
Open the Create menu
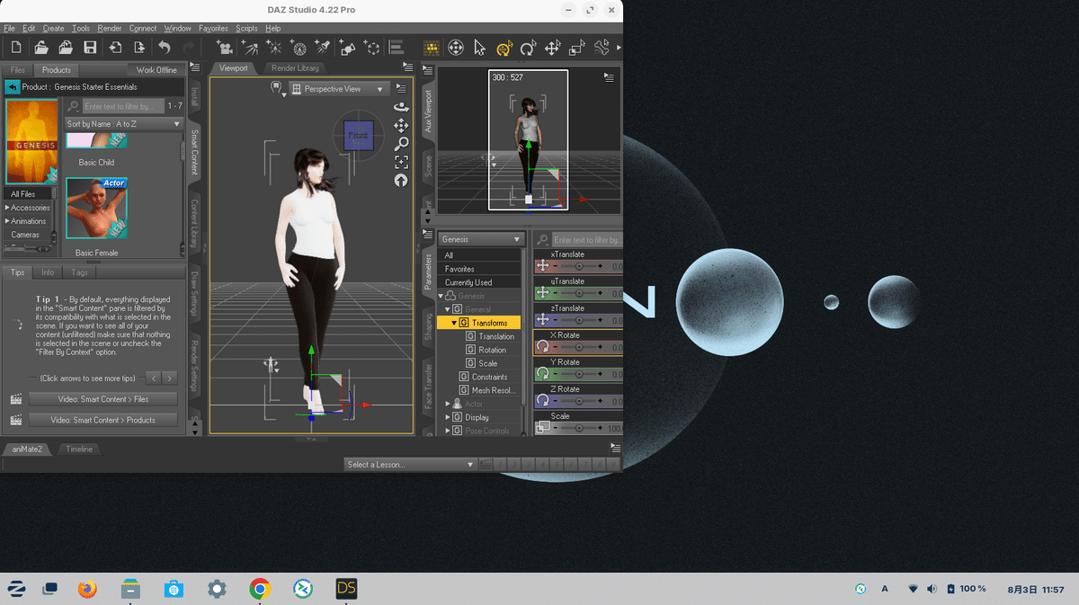point(53,29)
